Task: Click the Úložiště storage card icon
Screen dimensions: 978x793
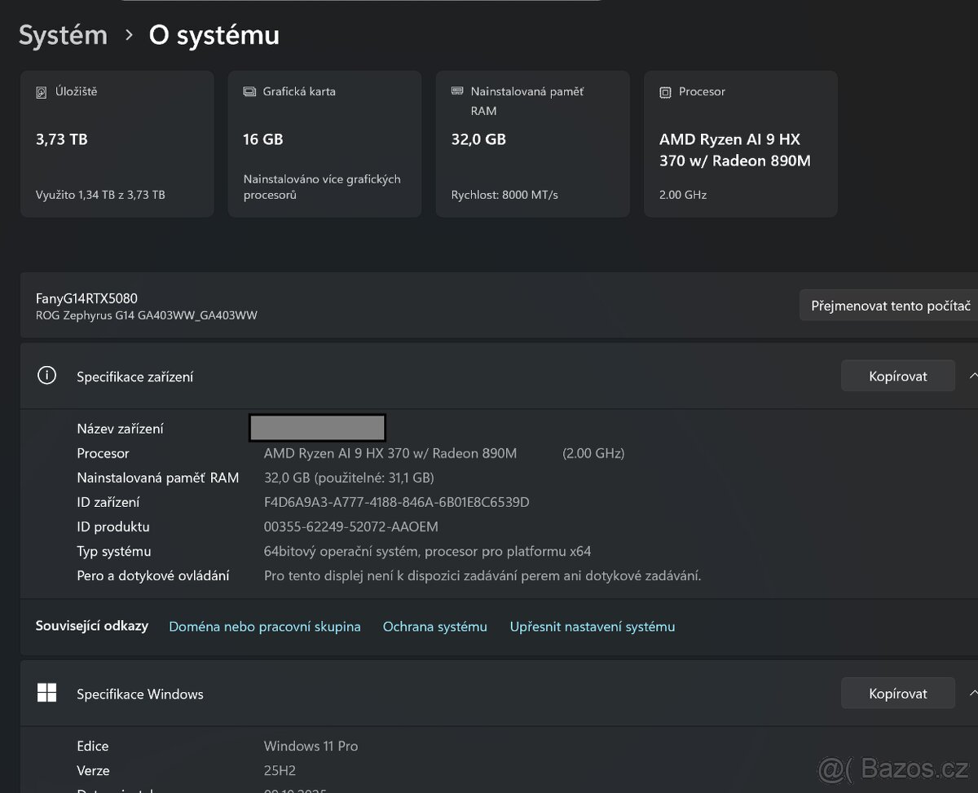Action: tap(41, 91)
